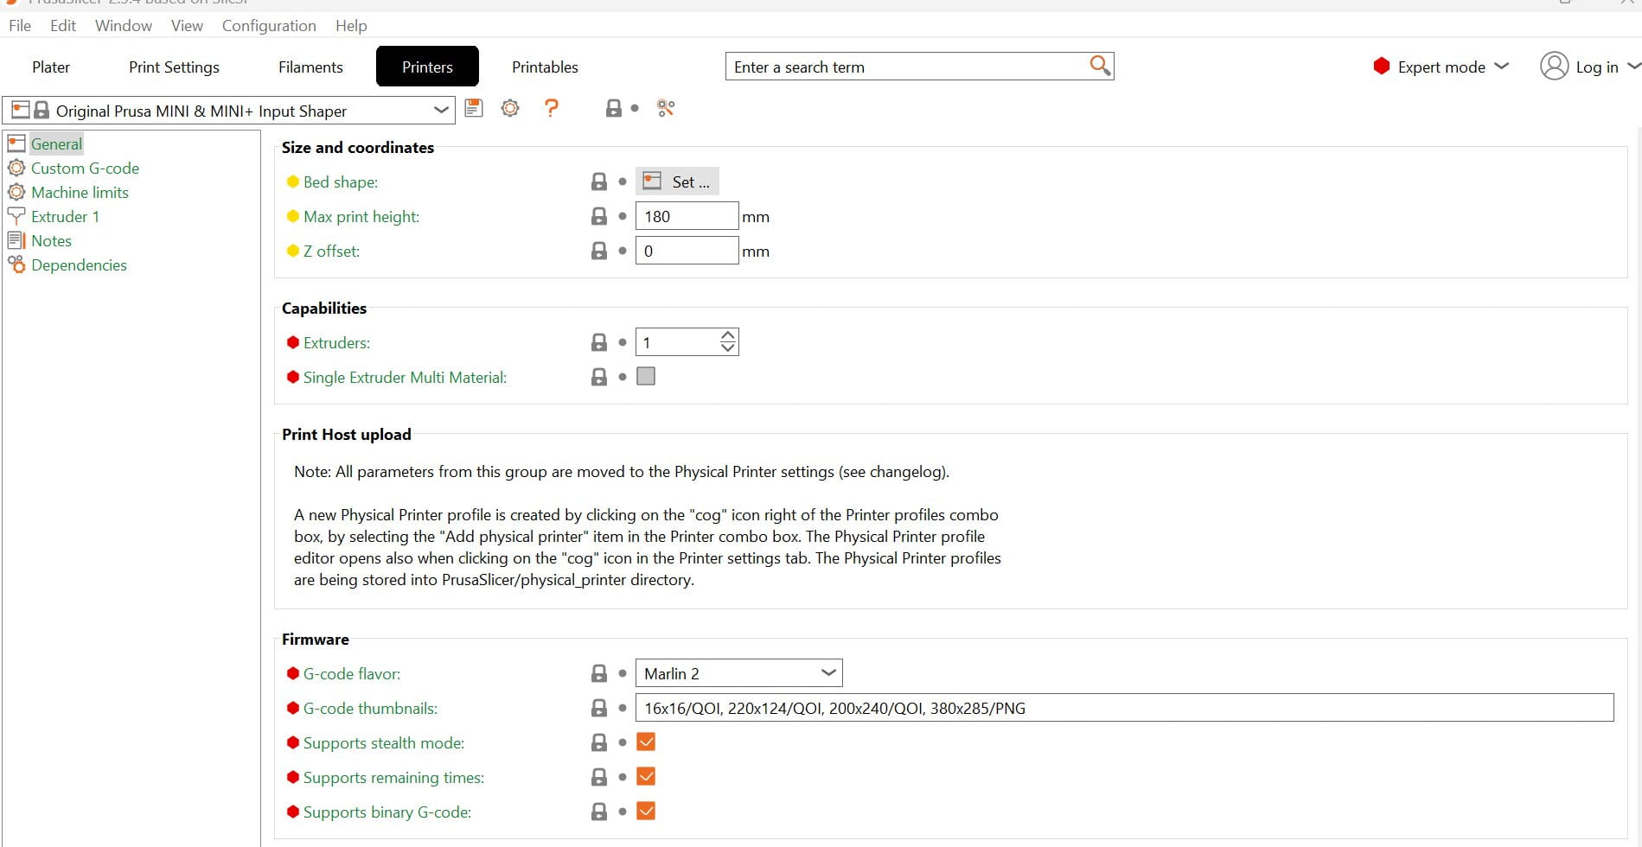The width and height of the screenshot is (1642, 847).
Task: Click the search magnifier icon
Action: pyautogui.click(x=1100, y=66)
